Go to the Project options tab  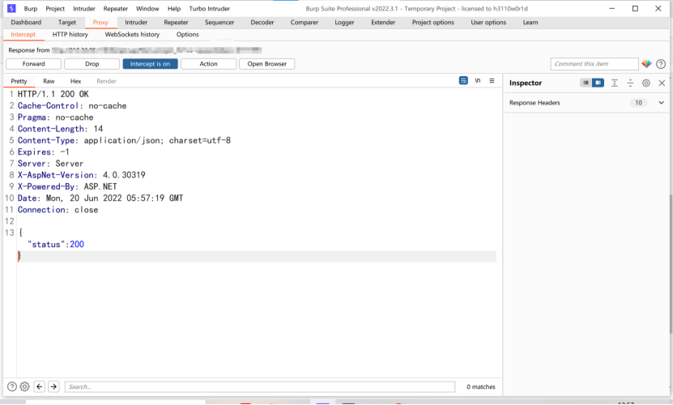[432, 23]
